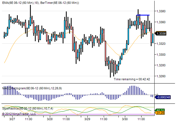The image size is (177, 122).
Task: Click the 3/30 date label on time axis
Action: (125, 119)
